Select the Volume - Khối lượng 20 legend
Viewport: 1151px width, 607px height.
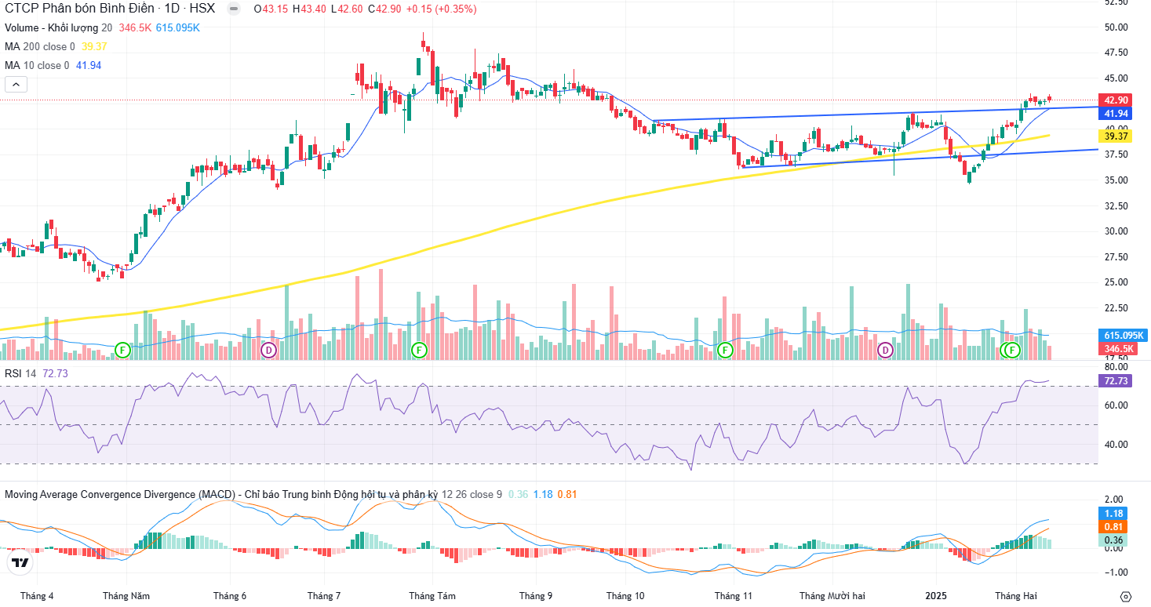point(59,27)
